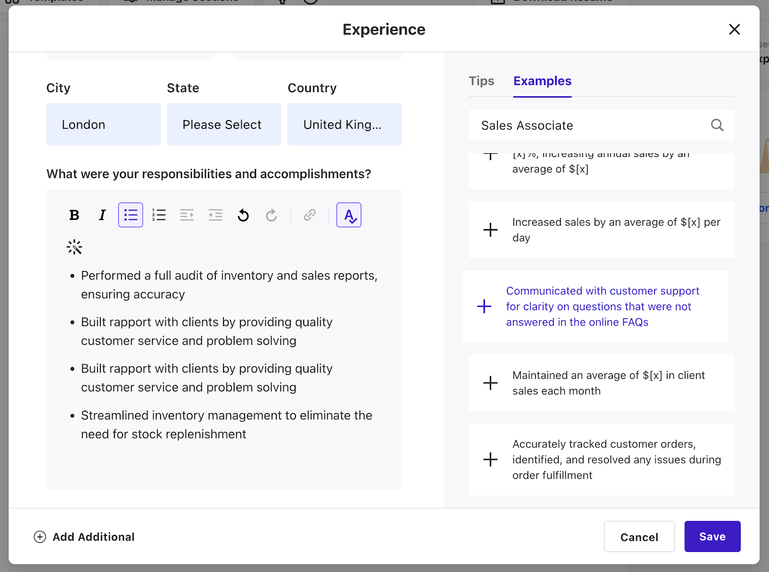Add the 'Increased sales by an average' example
This screenshot has width=769, height=572.
click(490, 230)
